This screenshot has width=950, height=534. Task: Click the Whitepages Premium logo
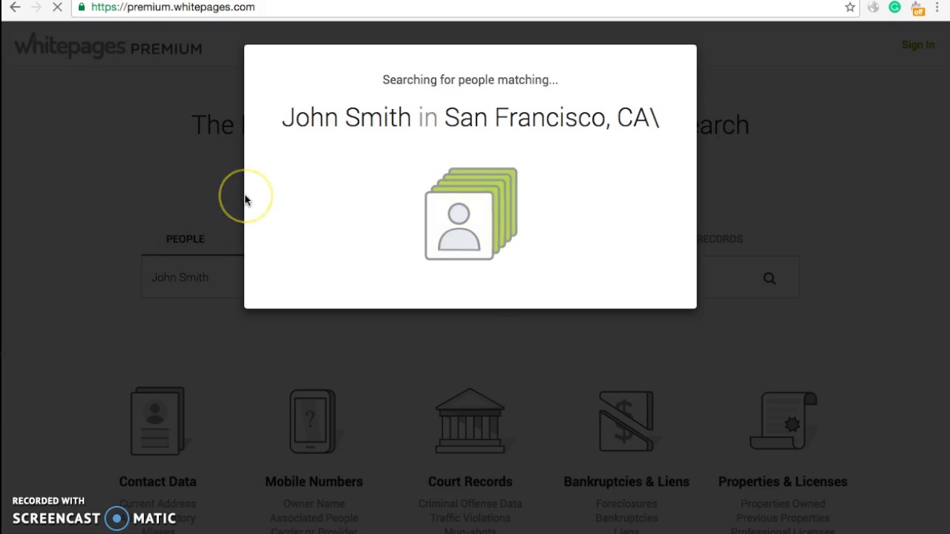click(x=108, y=45)
